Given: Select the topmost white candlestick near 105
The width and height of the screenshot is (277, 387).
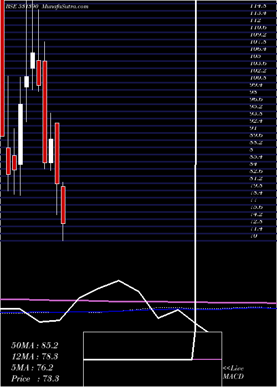Looking at the screenshot, I should click(x=33, y=60).
